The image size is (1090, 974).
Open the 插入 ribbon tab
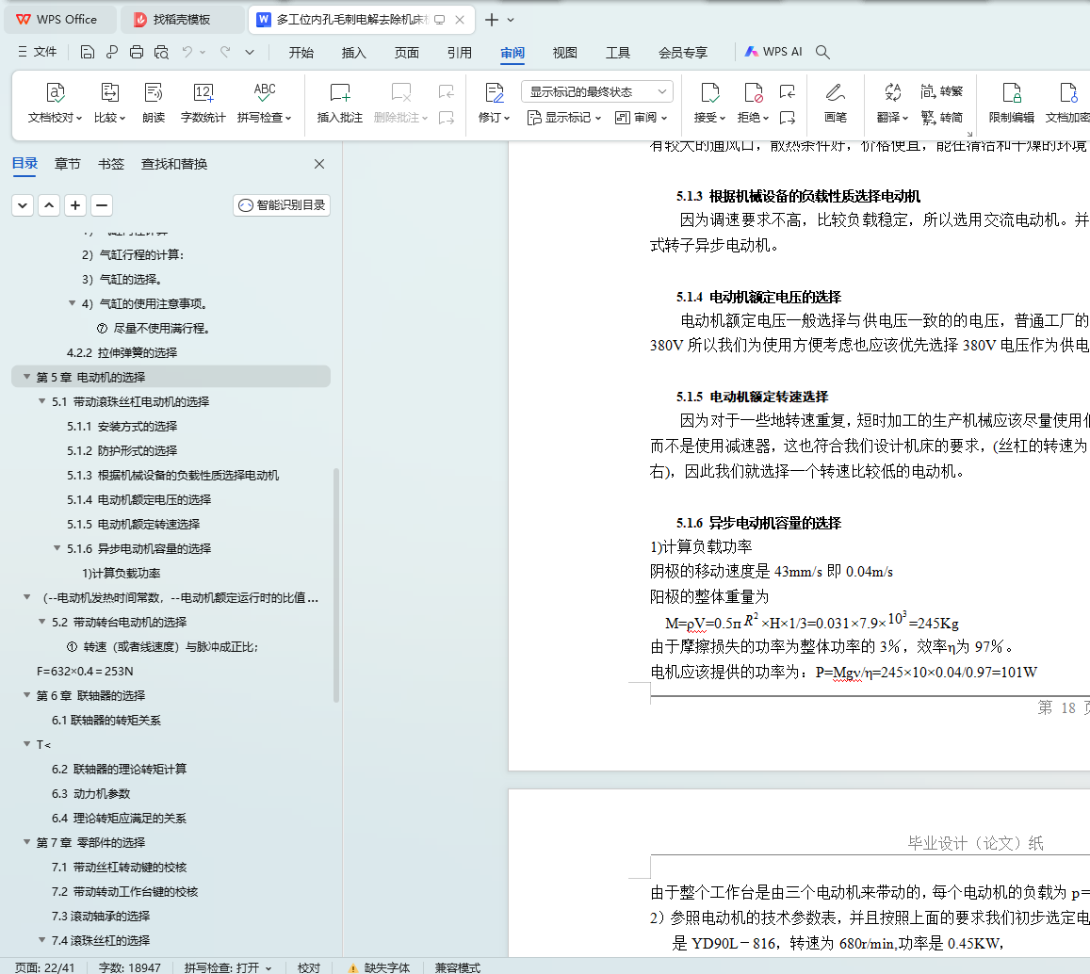353,52
